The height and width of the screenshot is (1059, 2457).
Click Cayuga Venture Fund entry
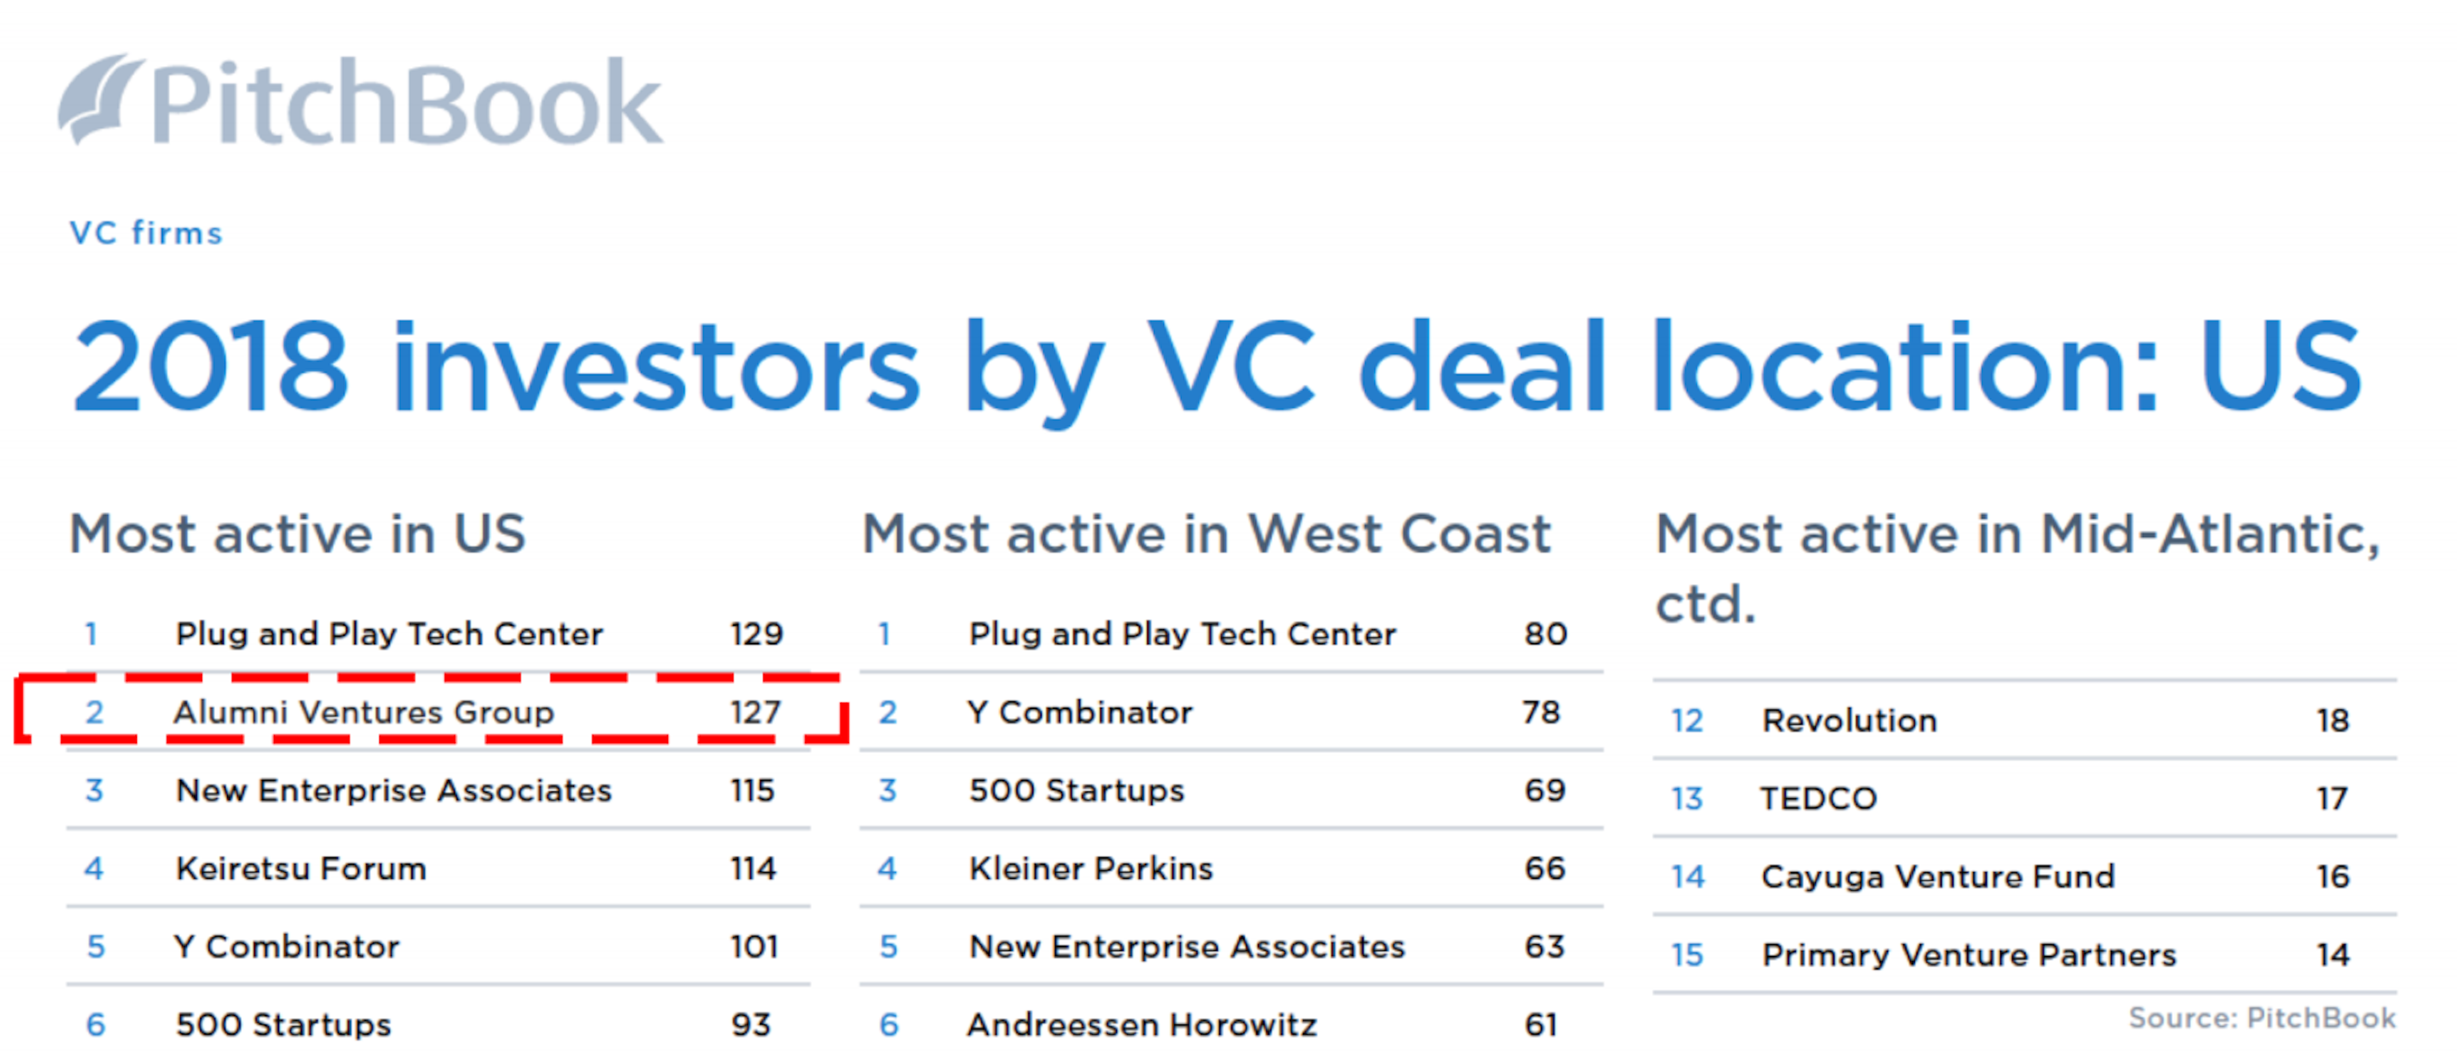pos(1937,877)
